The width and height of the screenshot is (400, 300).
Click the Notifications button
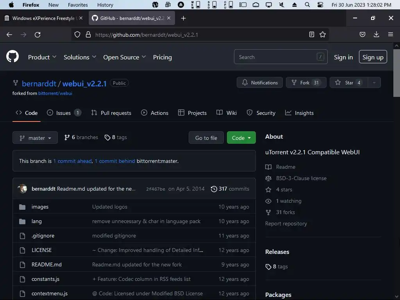[260, 83]
